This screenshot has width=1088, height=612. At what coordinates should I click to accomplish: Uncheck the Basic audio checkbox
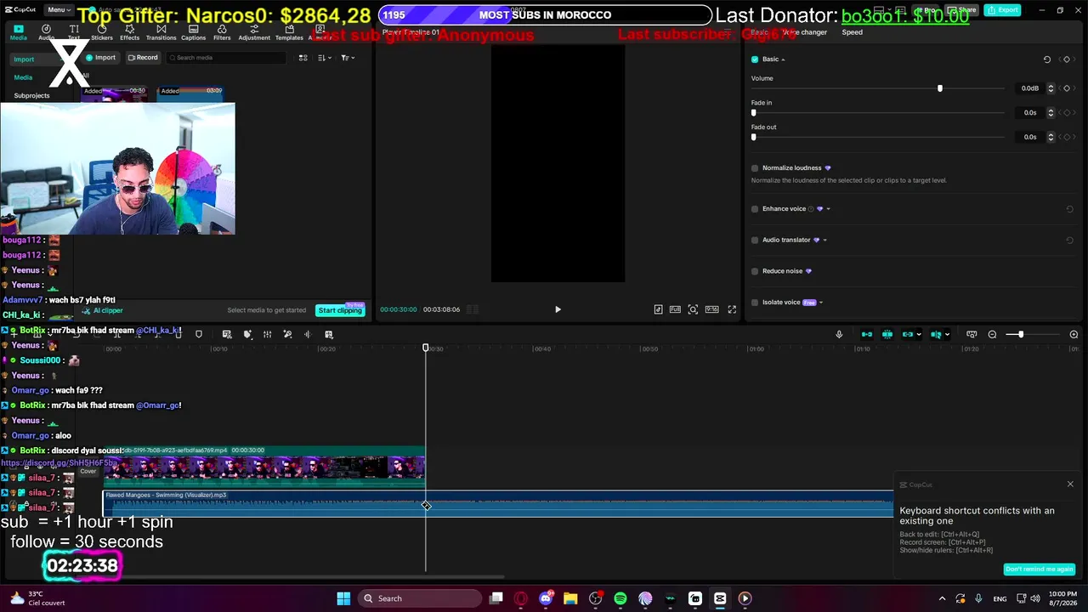755,59
